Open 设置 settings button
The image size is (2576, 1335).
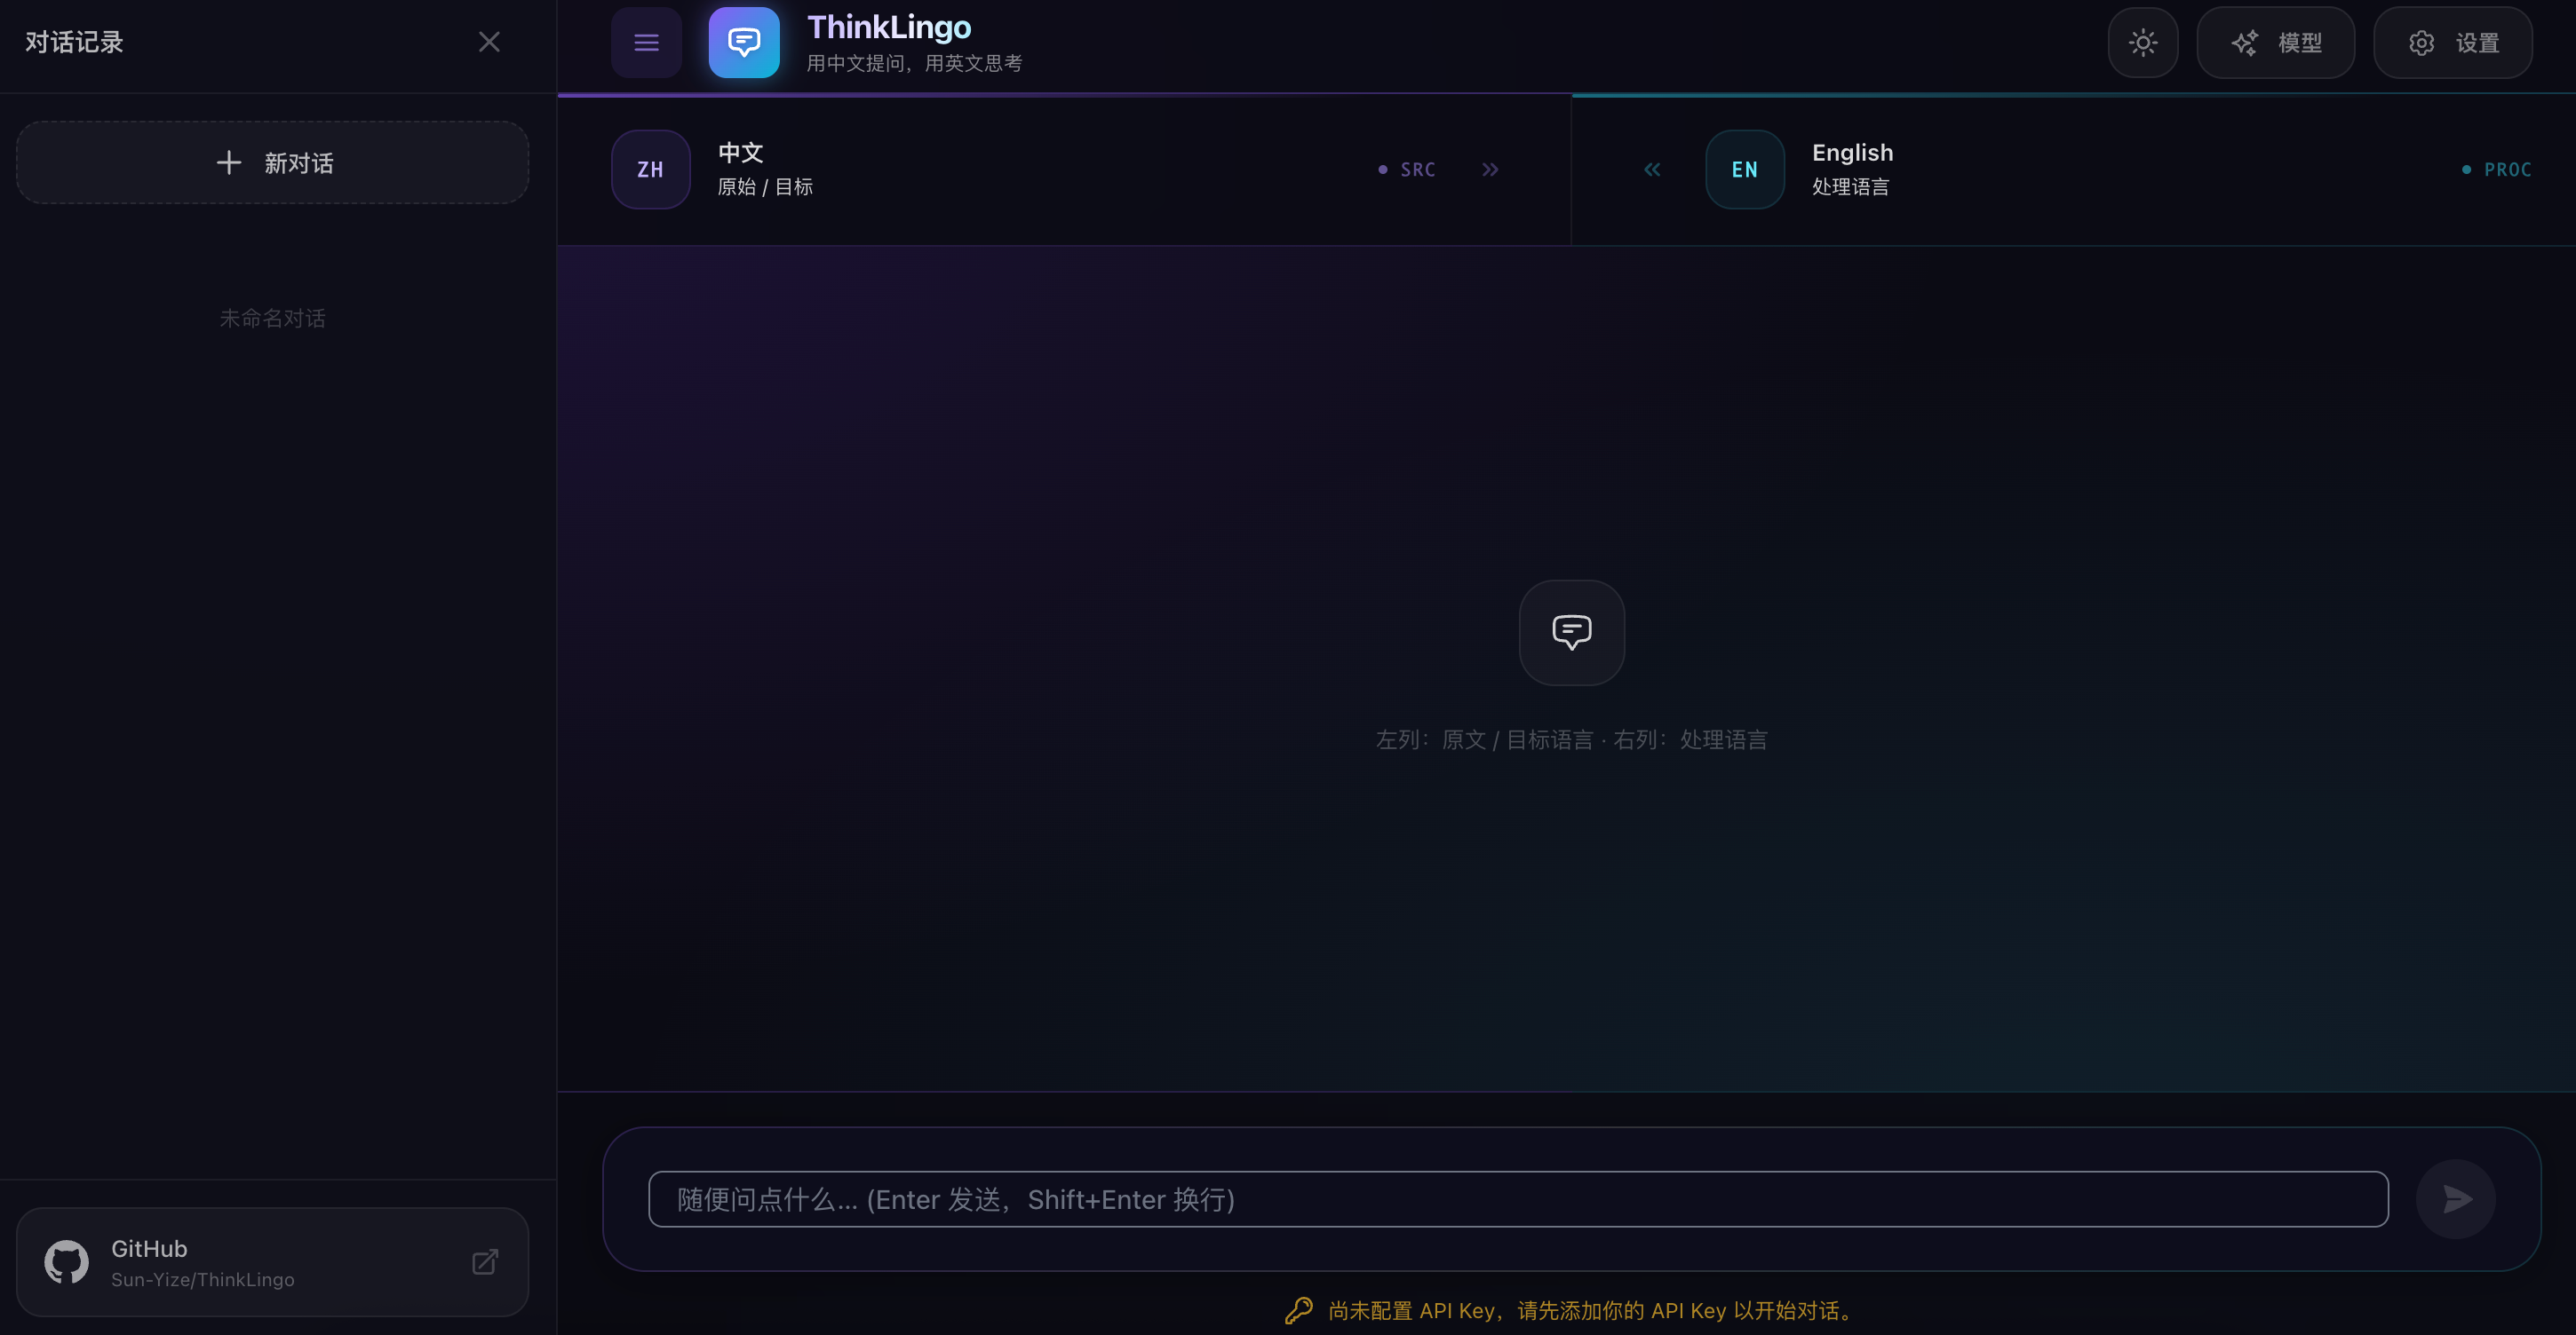coord(2452,42)
